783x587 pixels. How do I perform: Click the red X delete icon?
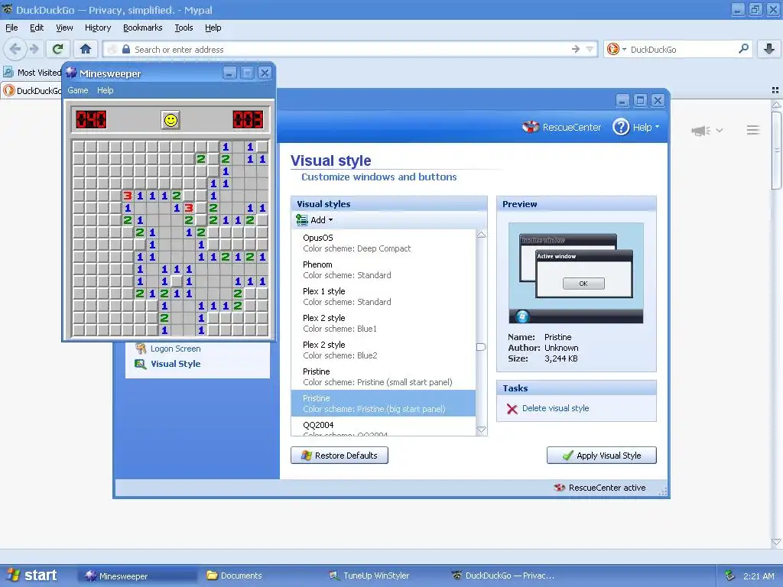coord(512,409)
